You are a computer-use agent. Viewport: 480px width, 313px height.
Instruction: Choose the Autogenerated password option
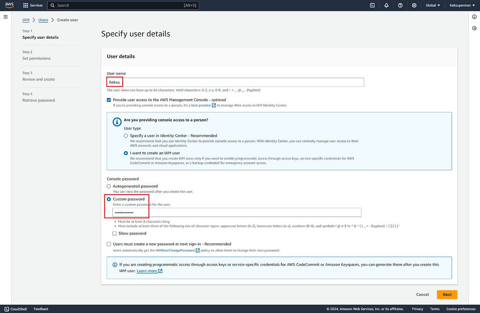coord(109,186)
